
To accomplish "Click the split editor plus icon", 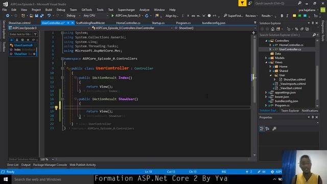I will coord(253,33).
